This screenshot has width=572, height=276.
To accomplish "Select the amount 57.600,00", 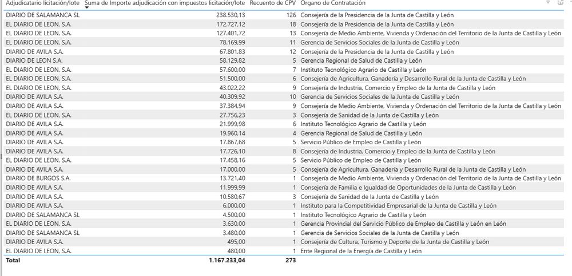I will [x=232, y=70].
